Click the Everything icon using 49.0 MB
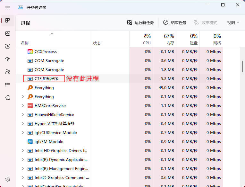 pyautogui.click(x=30, y=88)
